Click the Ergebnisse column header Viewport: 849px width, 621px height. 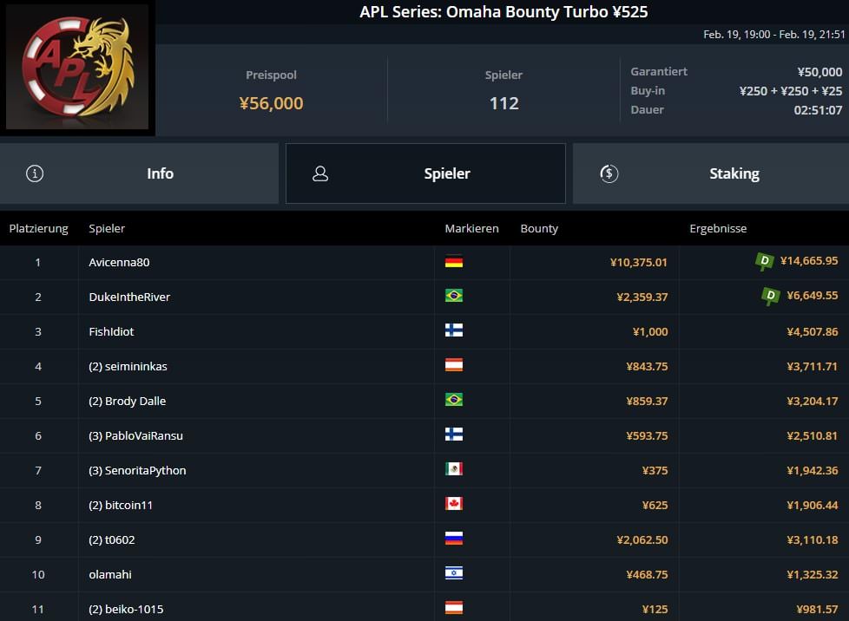pos(718,229)
